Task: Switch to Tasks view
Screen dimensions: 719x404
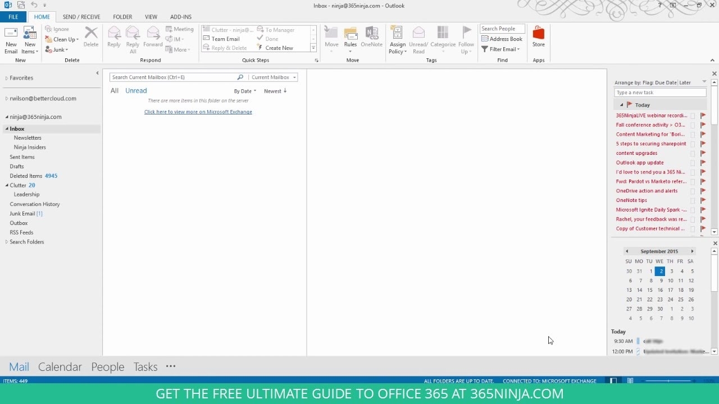Action: [145, 367]
